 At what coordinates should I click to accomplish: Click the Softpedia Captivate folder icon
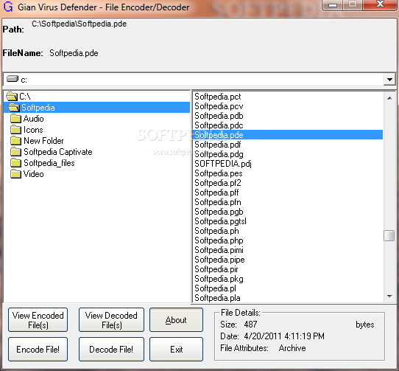[x=15, y=152]
